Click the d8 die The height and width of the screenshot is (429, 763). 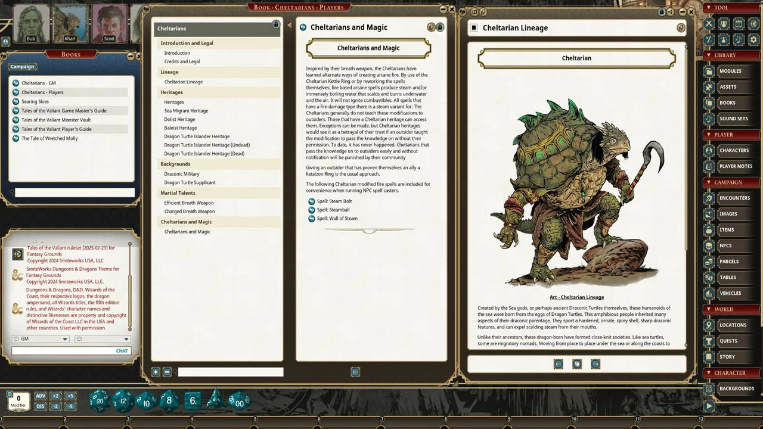(169, 401)
